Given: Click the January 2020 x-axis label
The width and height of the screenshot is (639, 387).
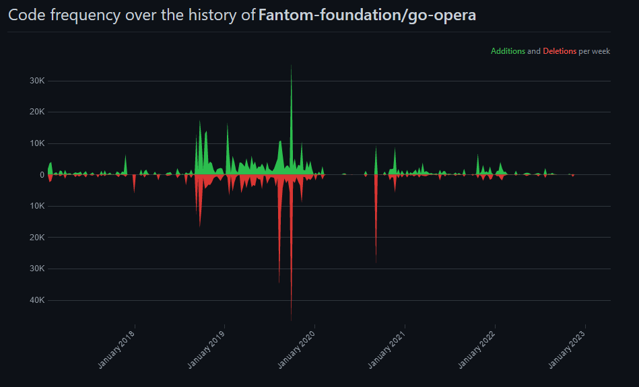Looking at the screenshot, I should (x=296, y=350).
